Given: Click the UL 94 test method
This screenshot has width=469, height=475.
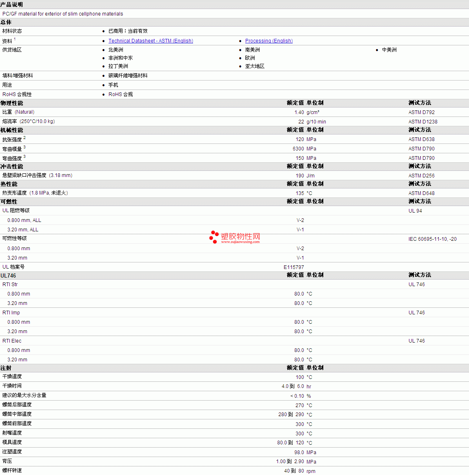Looking at the screenshot, I should 415,211.
